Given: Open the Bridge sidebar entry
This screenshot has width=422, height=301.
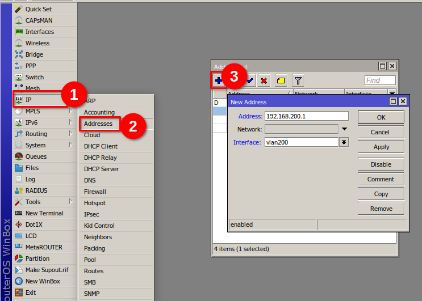Looking at the screenshot, I should click(34, 54).
